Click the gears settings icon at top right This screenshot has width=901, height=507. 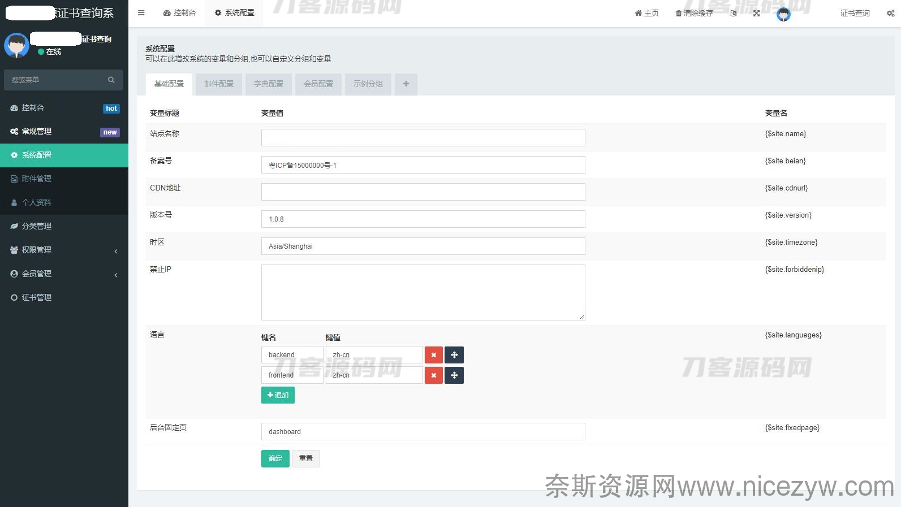pyautogui.click(x=890, y=13)
